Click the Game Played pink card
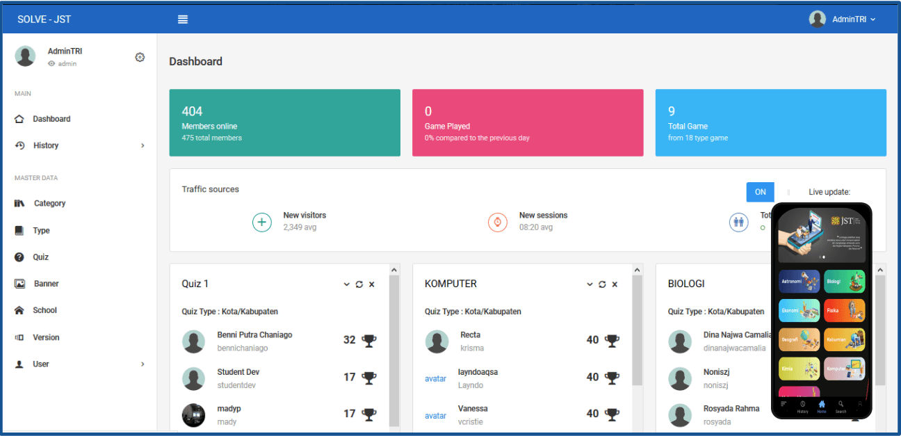The width and height of the screenshot is (901, 436). pos(528,122)
